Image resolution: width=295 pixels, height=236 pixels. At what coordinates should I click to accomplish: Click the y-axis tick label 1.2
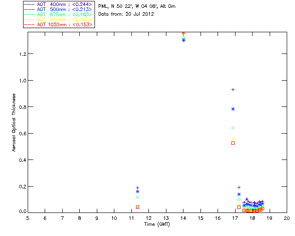click(x=23, y=54)
